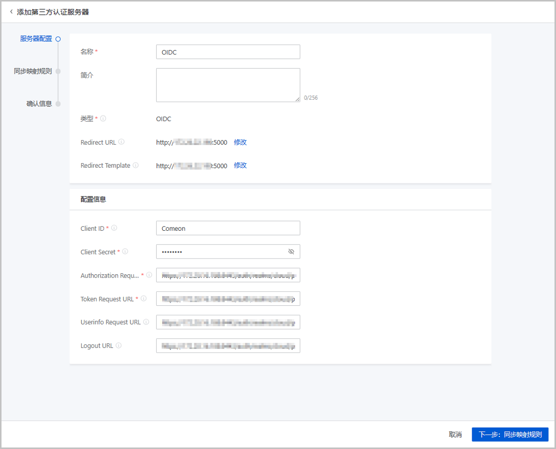Click info icon beside Userinfo Request URL
556x449 pixels.
pos(146,322)
